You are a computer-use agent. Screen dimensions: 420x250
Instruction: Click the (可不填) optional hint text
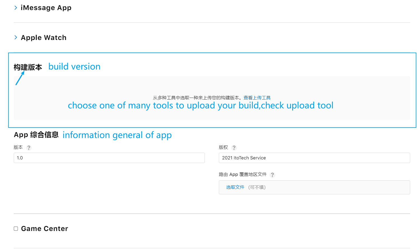(x=257, y=187)
